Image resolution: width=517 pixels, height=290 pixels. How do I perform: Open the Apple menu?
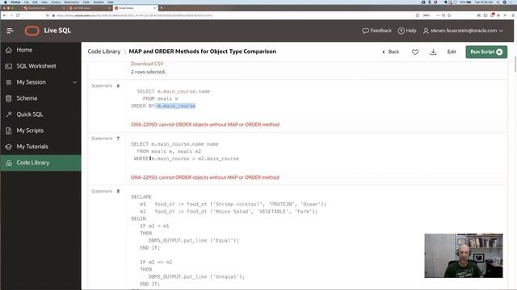tap(6, 2)
